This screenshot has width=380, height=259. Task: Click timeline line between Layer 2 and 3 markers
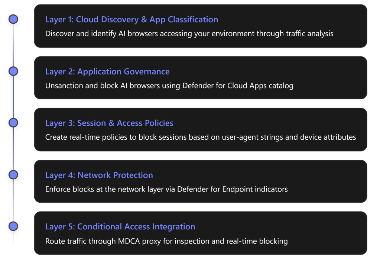coord(13,97)
